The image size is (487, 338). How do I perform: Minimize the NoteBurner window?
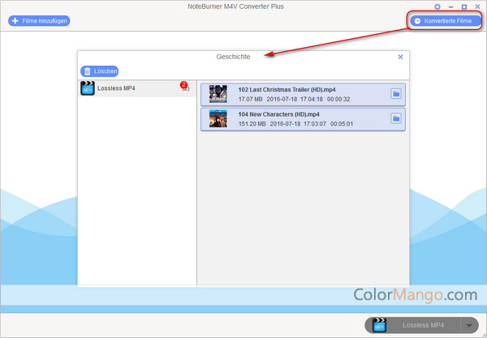451,6
